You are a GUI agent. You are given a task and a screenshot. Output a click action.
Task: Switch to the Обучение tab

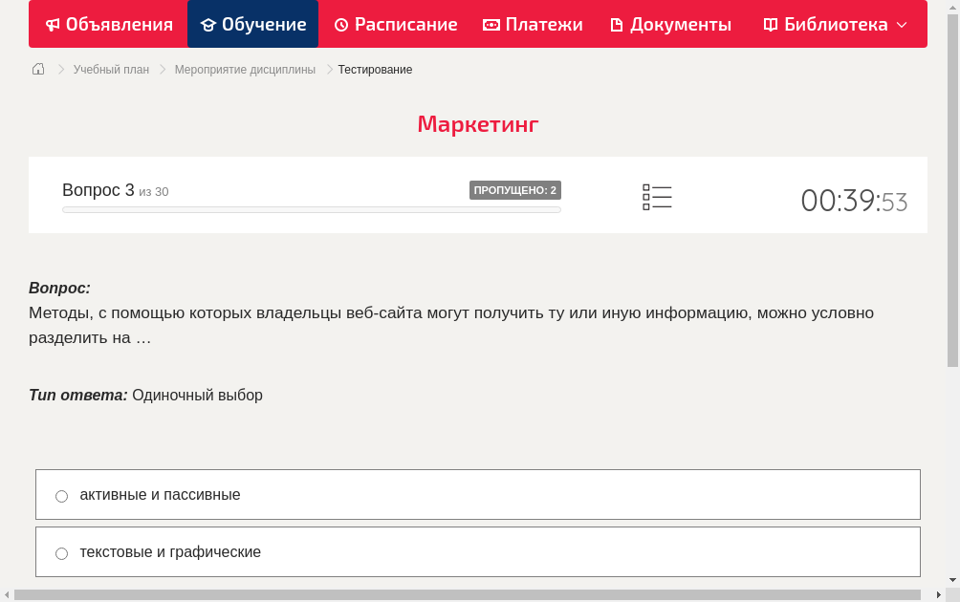[x=252, y=24]
